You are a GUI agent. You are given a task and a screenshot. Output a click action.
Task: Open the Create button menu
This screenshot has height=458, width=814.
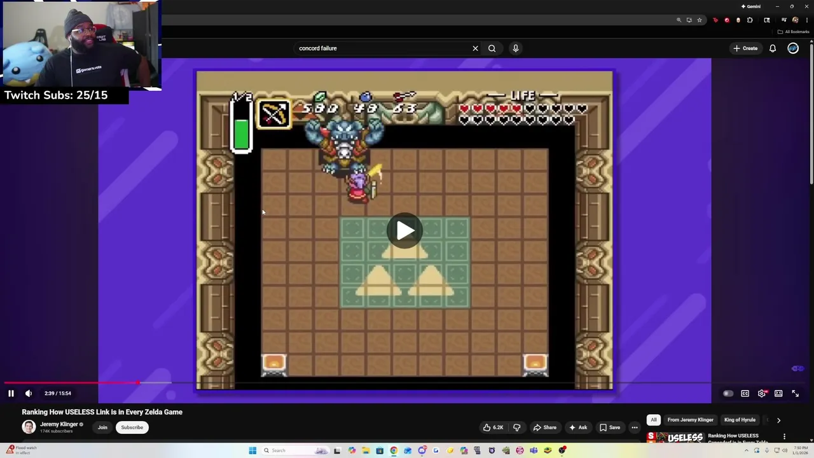[x=745, y=48]
